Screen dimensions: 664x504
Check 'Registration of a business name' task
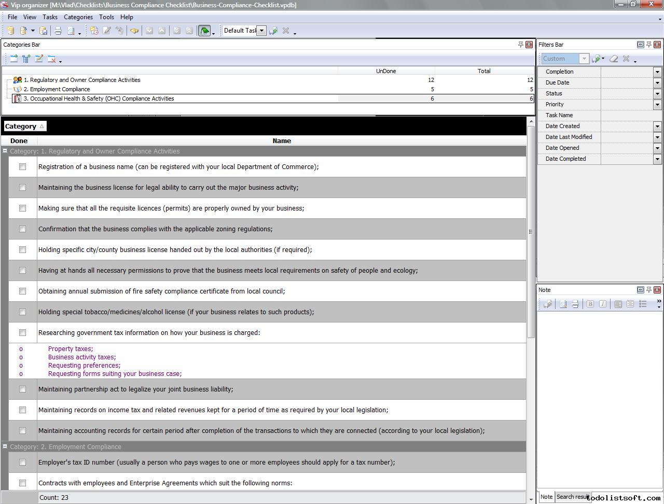pos(22,167)
